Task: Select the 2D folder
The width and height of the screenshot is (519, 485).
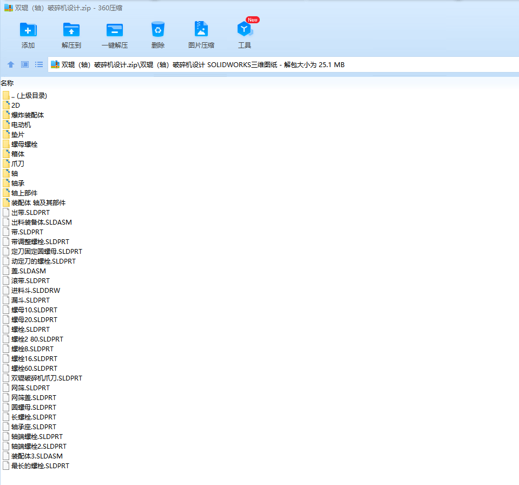Action: pyautogui.click(x=11, y=105)
